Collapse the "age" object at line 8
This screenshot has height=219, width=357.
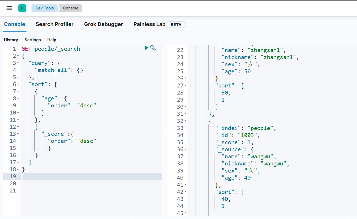click(x=18, y=99)
